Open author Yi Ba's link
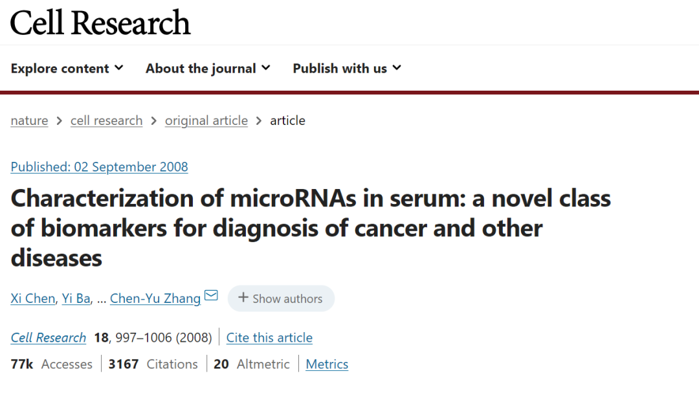This screenshot has width=699, height=404. tap(76, 298)
